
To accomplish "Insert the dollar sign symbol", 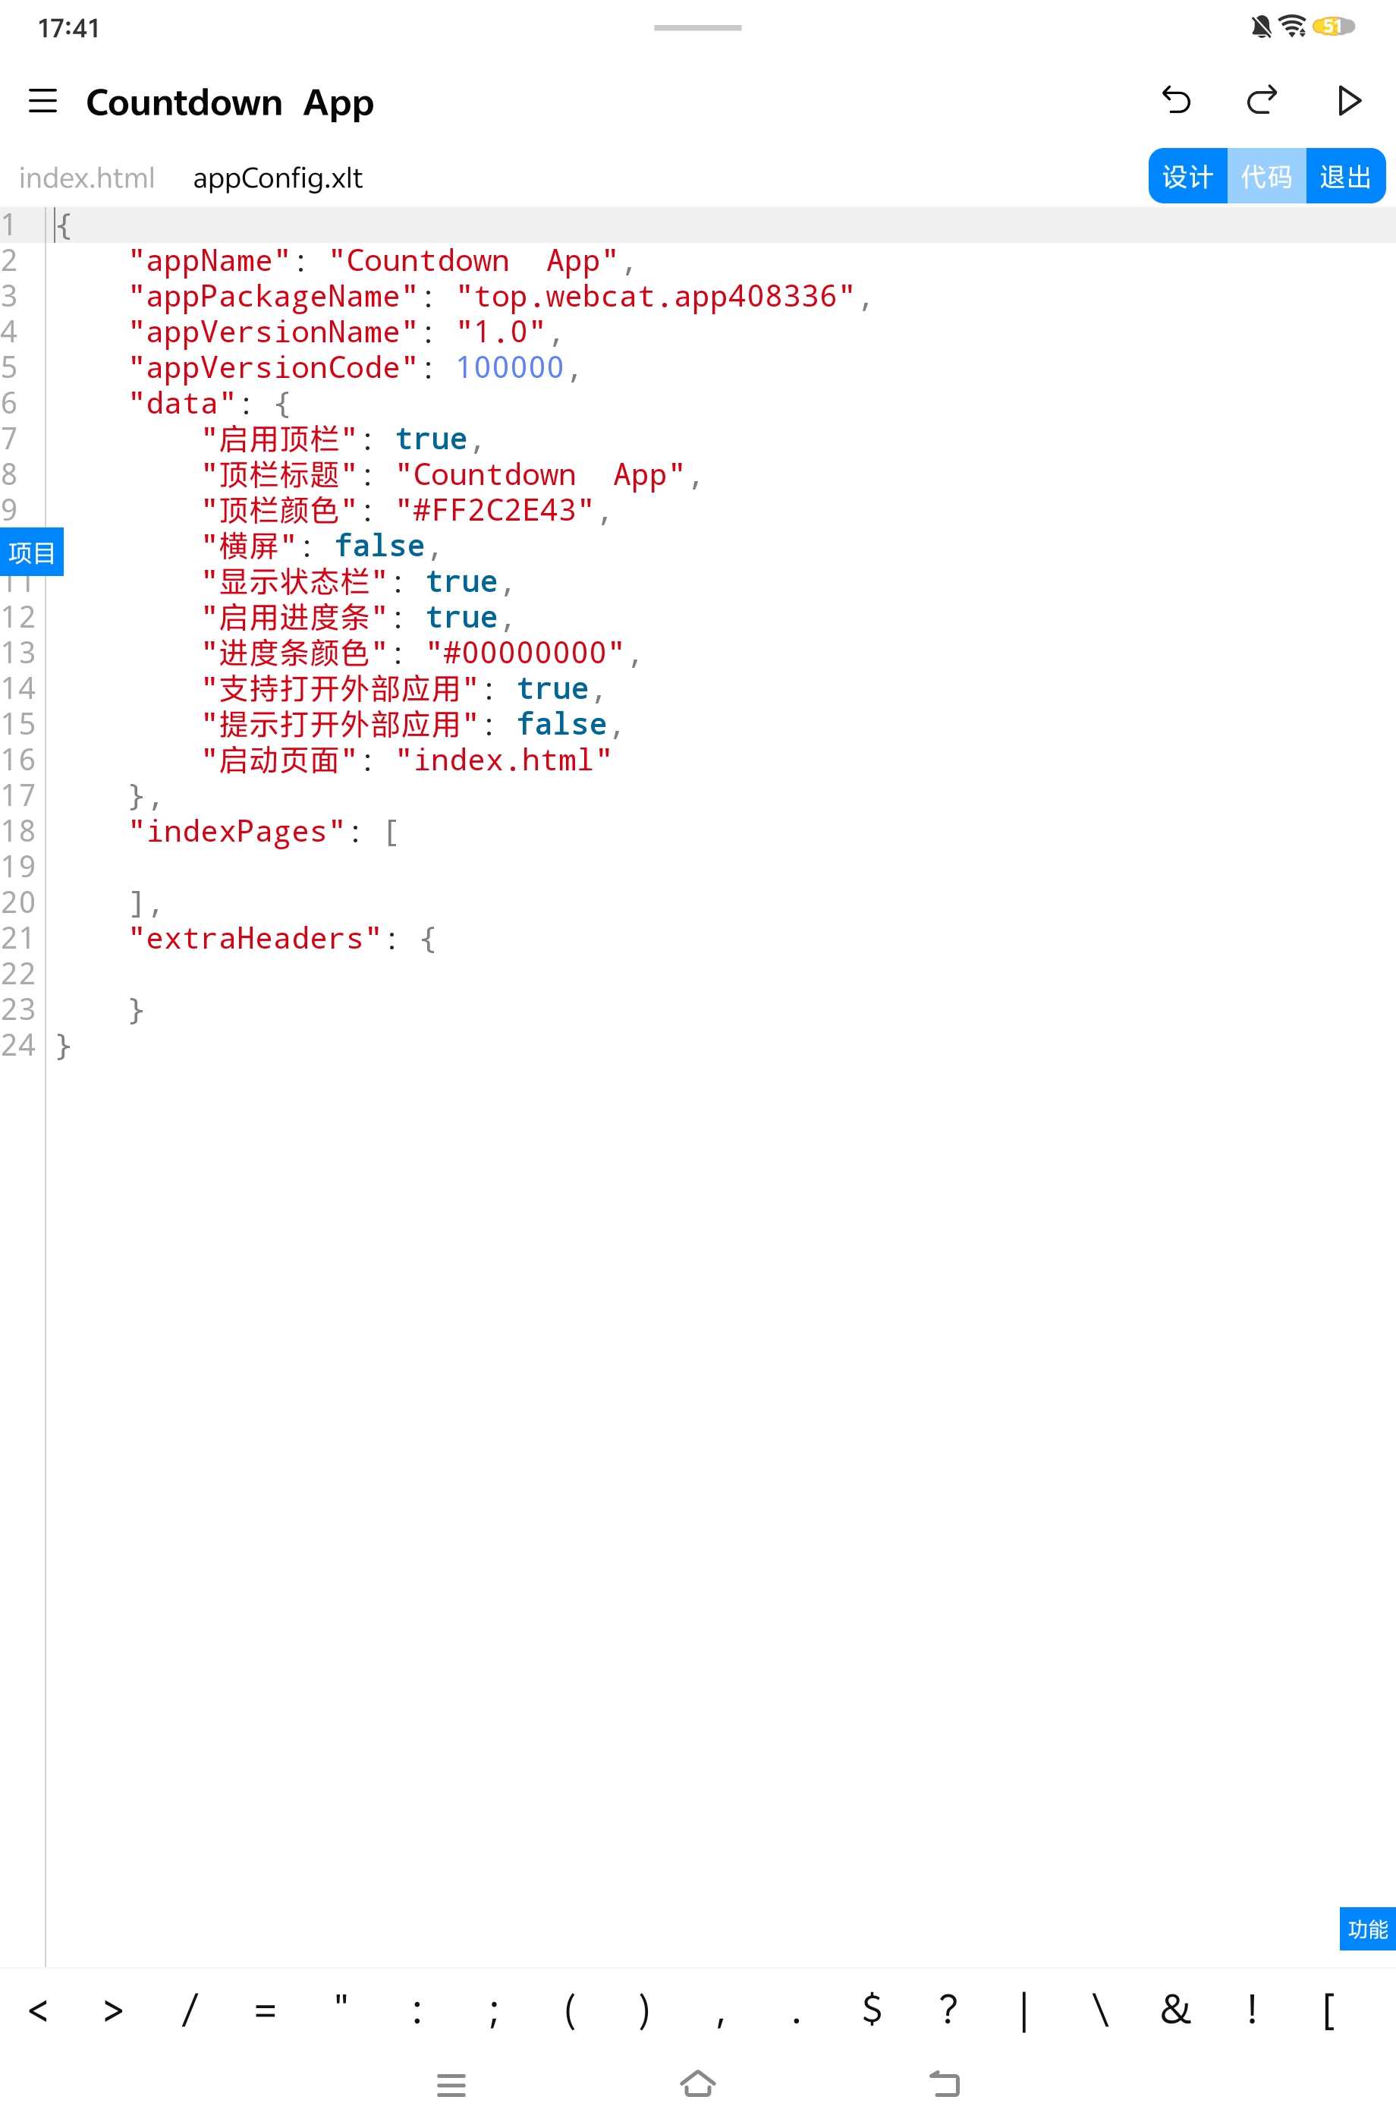I will (x=872, y=2010).
